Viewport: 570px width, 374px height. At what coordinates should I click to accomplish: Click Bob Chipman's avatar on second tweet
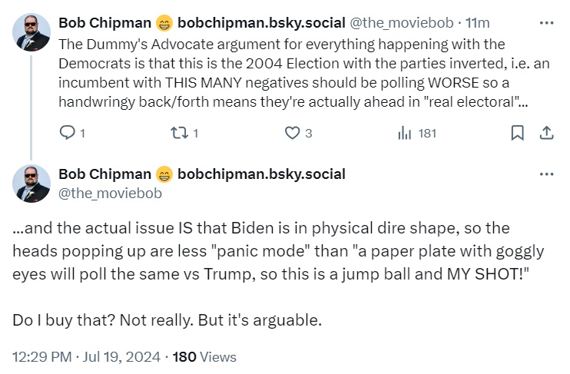pos(31,184)
